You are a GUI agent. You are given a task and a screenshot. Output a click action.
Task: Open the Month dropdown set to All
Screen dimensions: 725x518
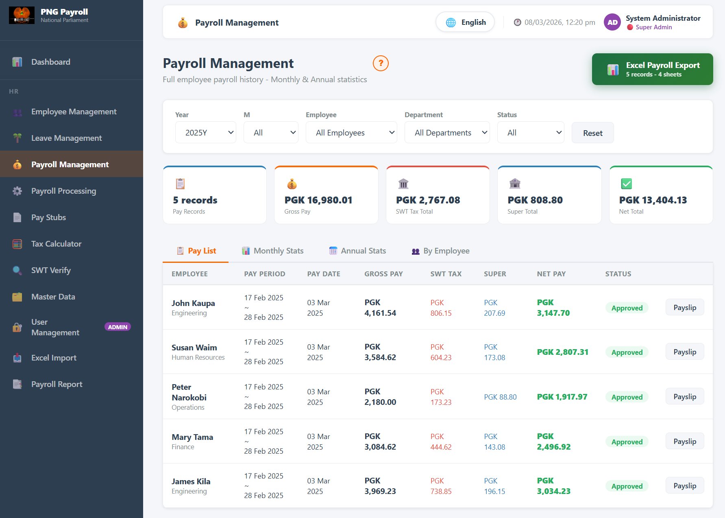pyautogui.click(x=271, y=133)
